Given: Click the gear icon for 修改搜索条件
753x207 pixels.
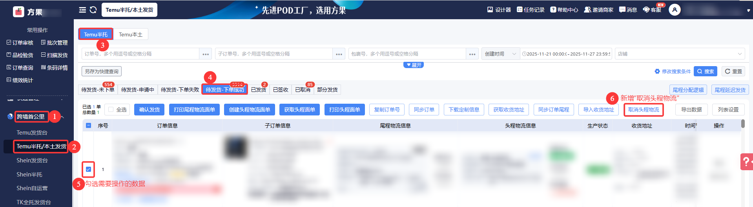Looking at the screenshot, I should [657, 71].
